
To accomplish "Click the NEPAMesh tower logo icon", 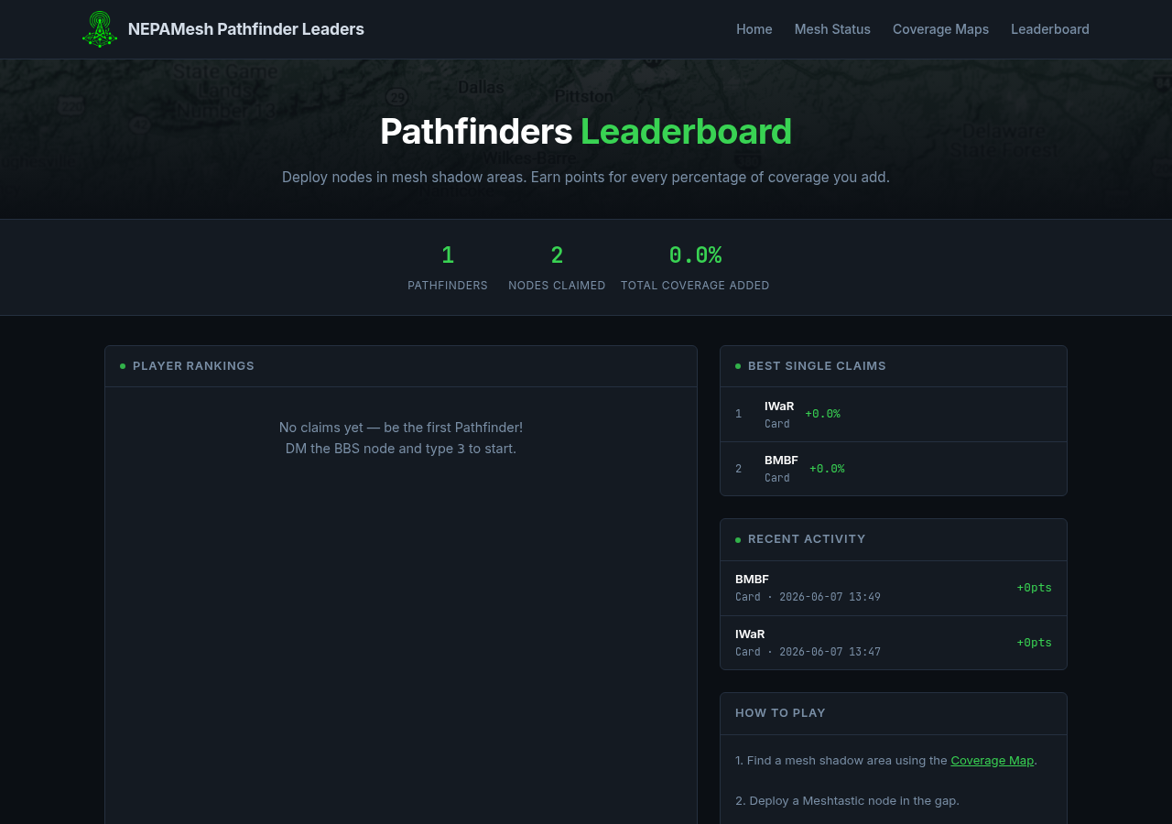I will pos(100,29).
